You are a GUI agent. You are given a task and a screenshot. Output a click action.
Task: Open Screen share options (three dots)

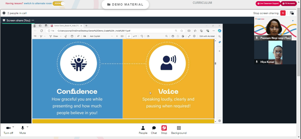point(33,20)
